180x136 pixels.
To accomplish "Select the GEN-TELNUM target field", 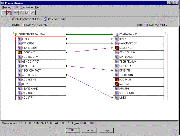I will pyautogui.click(x=138, y=52).
